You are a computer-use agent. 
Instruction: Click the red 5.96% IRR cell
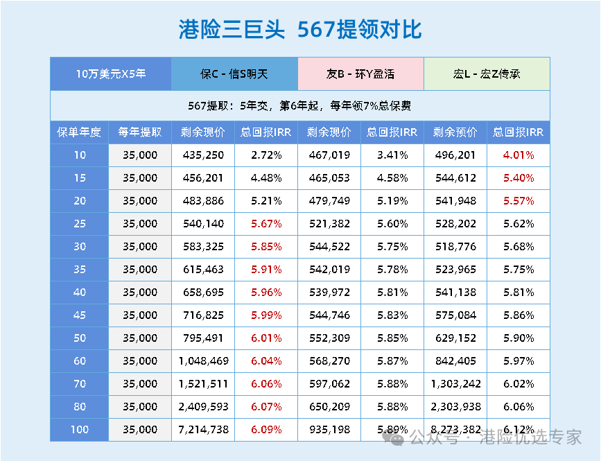(266, 293)
